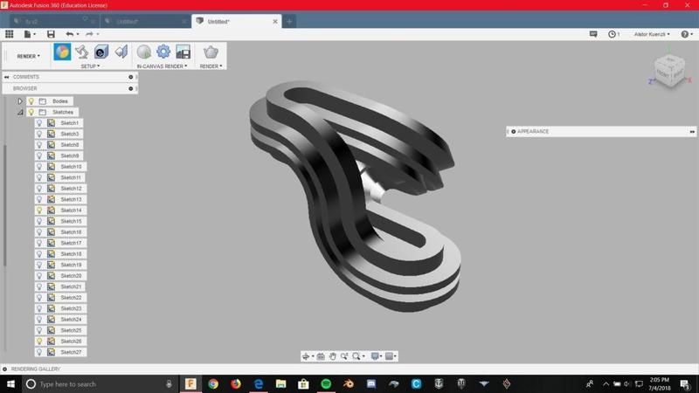This screenshot has width=699, height=393.
Task: Collapse the COMMENTS panel arrows
Action: click(x=7, y=77)
